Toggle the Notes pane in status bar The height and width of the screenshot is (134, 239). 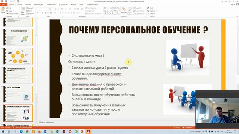(177, 128)
